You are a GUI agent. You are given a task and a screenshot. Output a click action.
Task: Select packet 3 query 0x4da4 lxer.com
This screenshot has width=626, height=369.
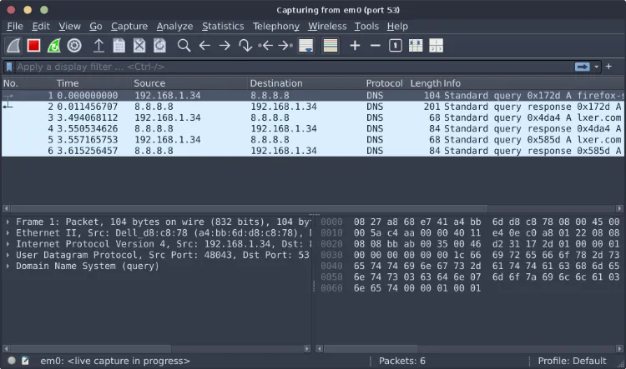pos(312,117)
